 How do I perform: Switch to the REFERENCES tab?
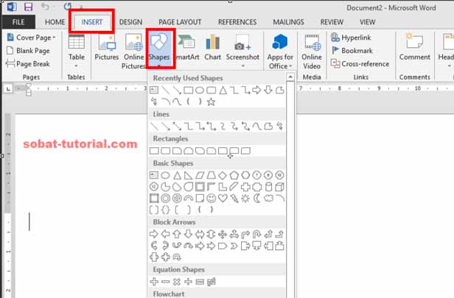[x=237, y=22]
